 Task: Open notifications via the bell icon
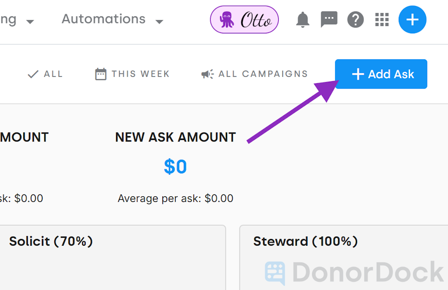click(302, 19)
